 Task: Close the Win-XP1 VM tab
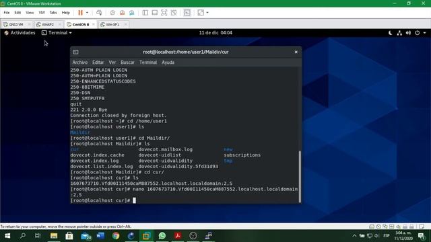pos(125,24)
